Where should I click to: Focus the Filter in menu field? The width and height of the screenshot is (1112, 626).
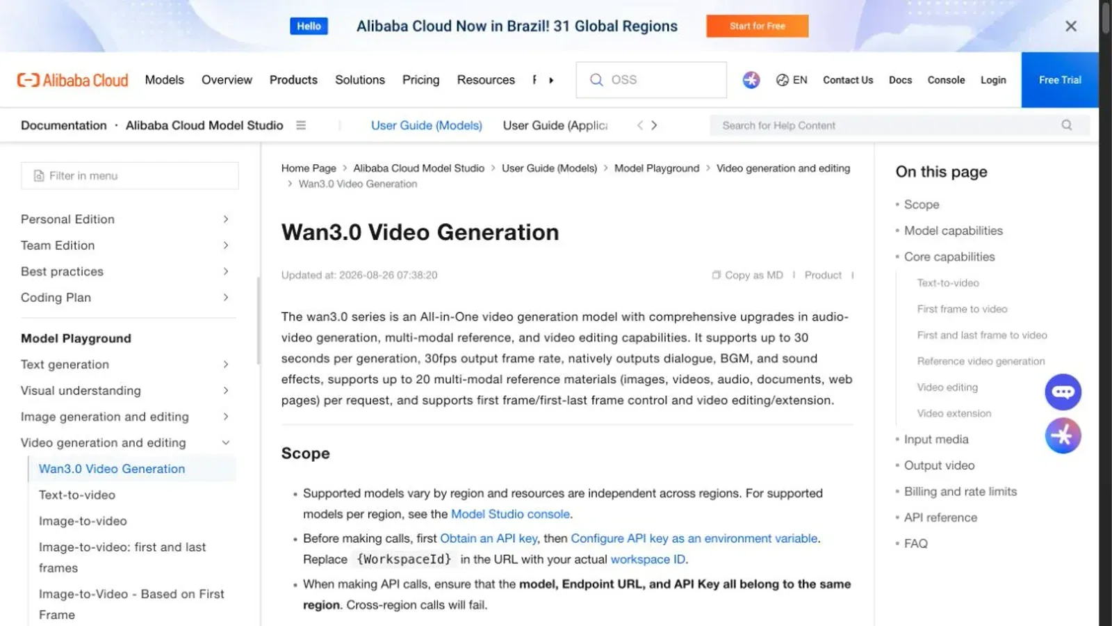(130, 176)
